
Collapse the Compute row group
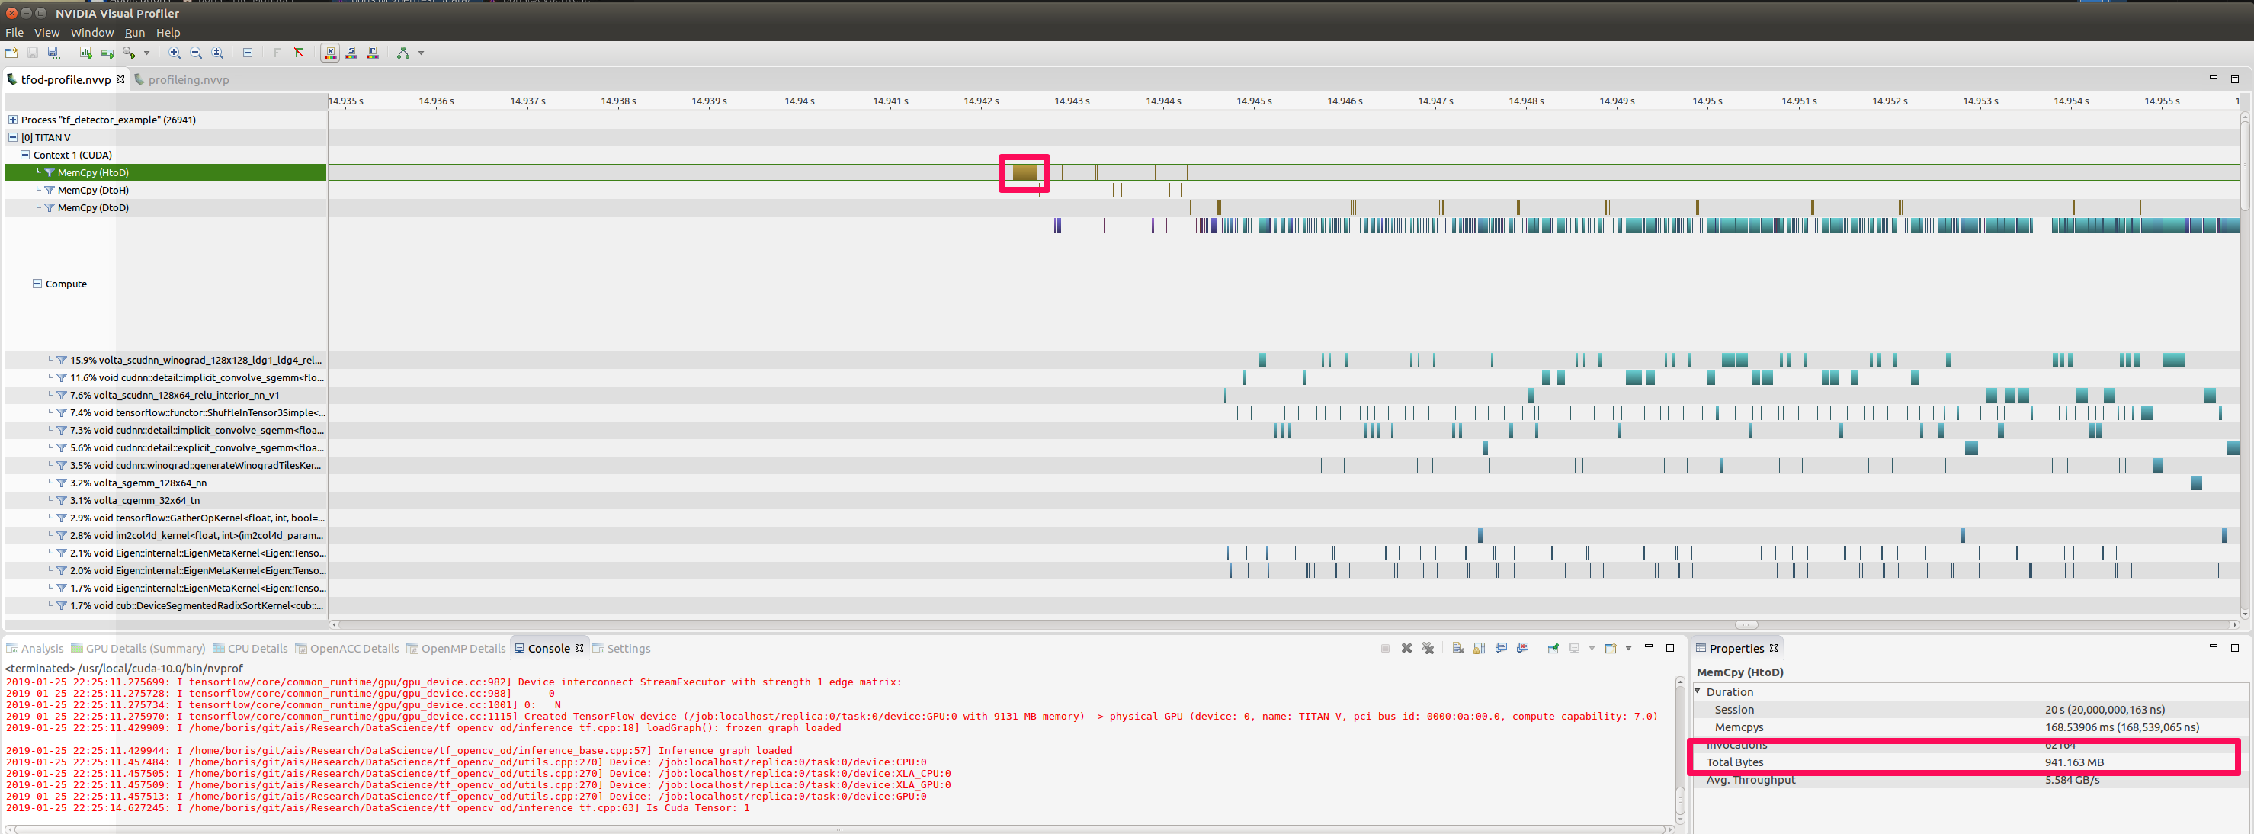tap(37, 284)
